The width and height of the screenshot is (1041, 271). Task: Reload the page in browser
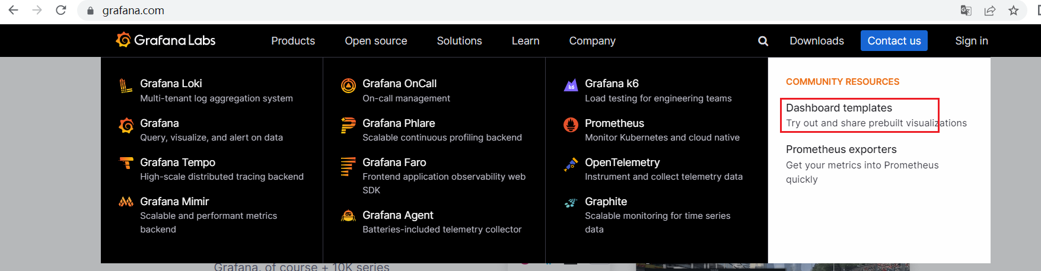coord(61,11)
